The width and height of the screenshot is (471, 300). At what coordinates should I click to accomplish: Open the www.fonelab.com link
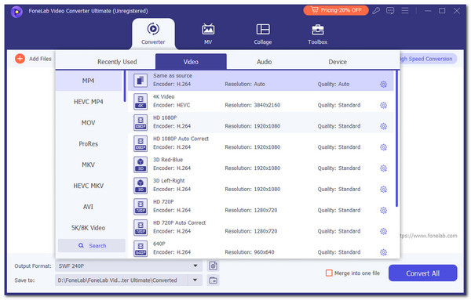(429, 236)
